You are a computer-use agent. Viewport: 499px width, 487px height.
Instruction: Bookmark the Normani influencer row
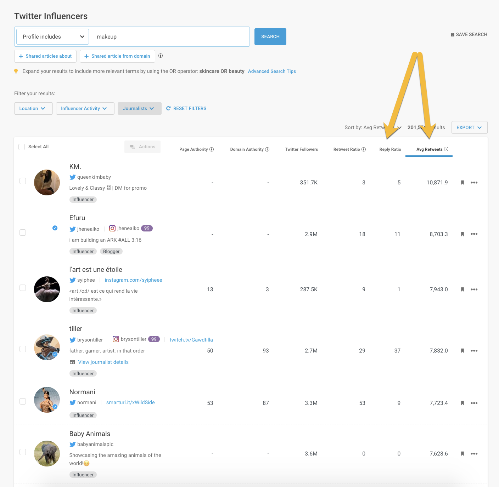(462, 403)
